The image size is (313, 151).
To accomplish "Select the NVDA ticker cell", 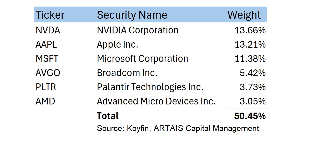I will pos(48,31).
